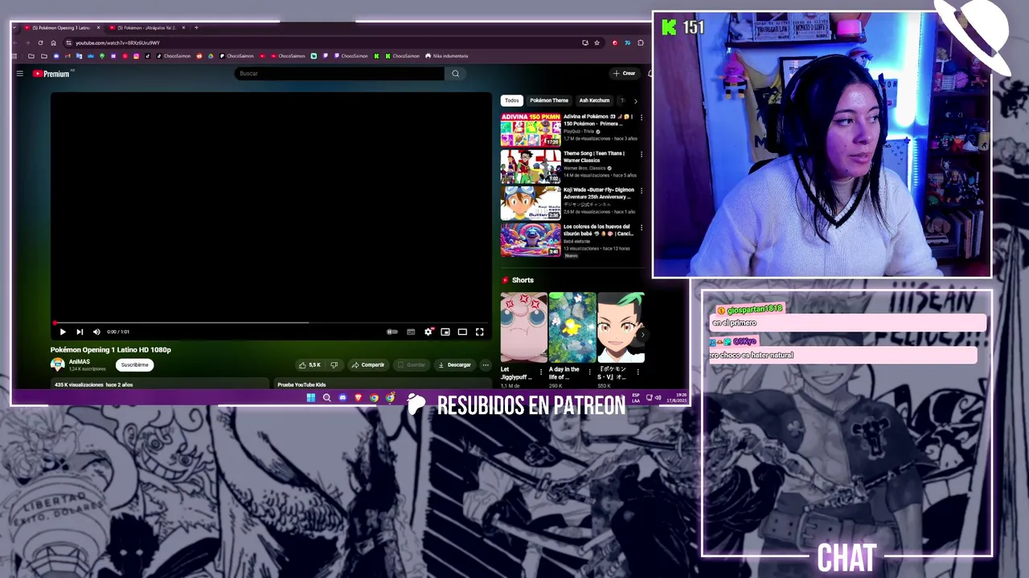The width and height of the screenshot is (1029, 578).
Task: Click the Crear create button
Action: point(624,73)
